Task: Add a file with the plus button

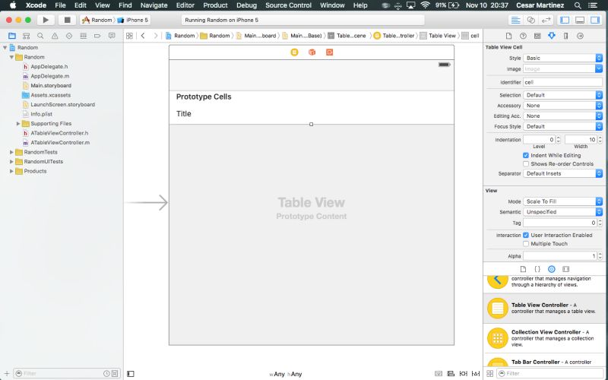Action: pos(7,374)
